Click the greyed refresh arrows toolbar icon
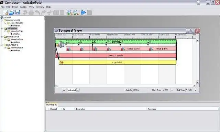Image resolution: width=220 pixels, height=132 pixels. pos(25,12)
